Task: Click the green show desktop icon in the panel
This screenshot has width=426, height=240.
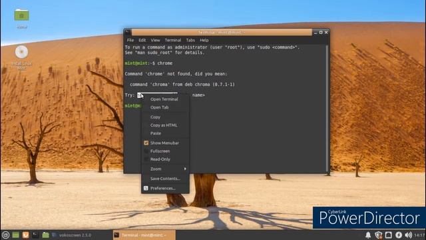Action: point(16,235)
